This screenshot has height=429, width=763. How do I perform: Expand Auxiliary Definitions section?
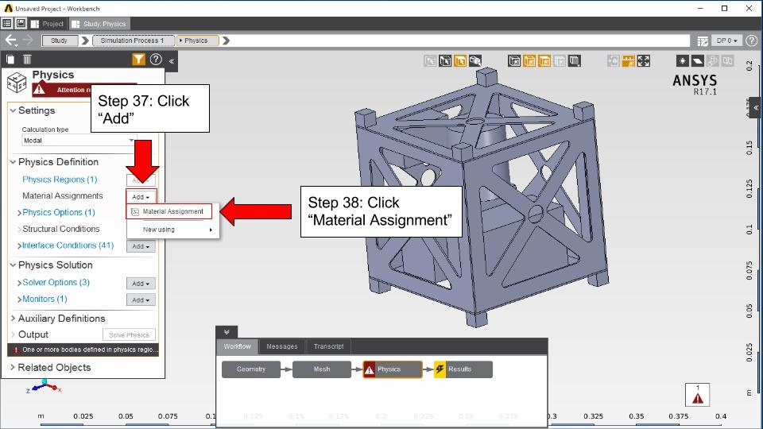14,318
